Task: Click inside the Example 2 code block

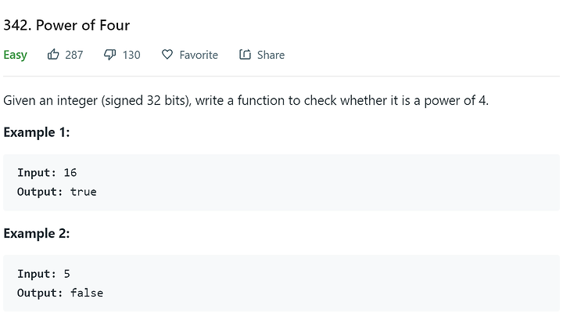Action: pyautogui.click(x=281, y=283)
